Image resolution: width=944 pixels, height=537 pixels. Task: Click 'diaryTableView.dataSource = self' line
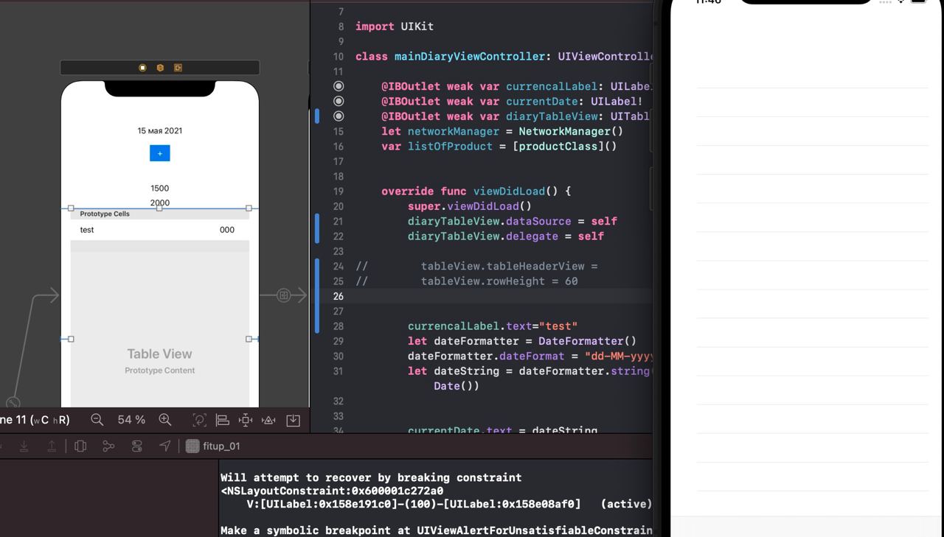click(513, 221)
